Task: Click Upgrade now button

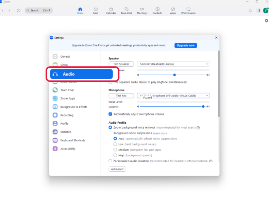Action: click(186, 45)
